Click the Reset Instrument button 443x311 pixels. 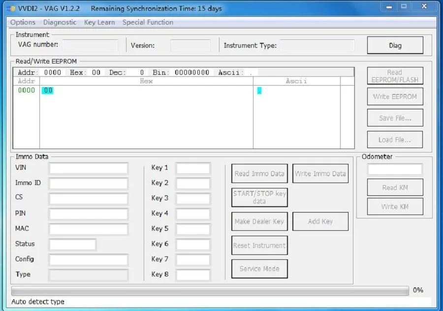259,245
